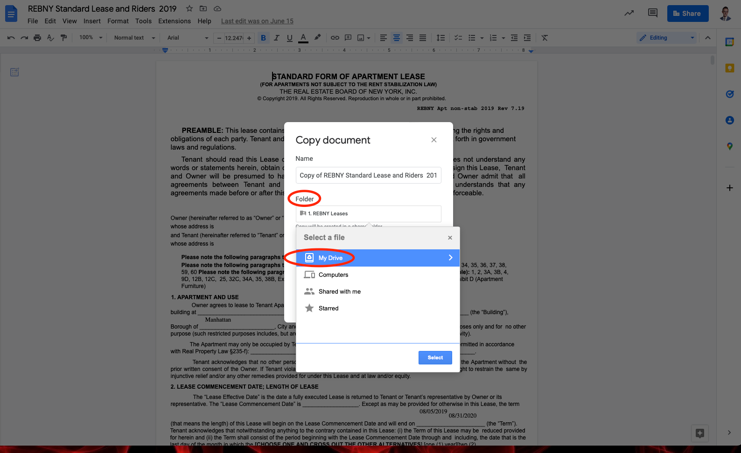Star the REBNY Standard Lease document
The height and width of the screenshot is (453, 741).
tap(189, 8)
